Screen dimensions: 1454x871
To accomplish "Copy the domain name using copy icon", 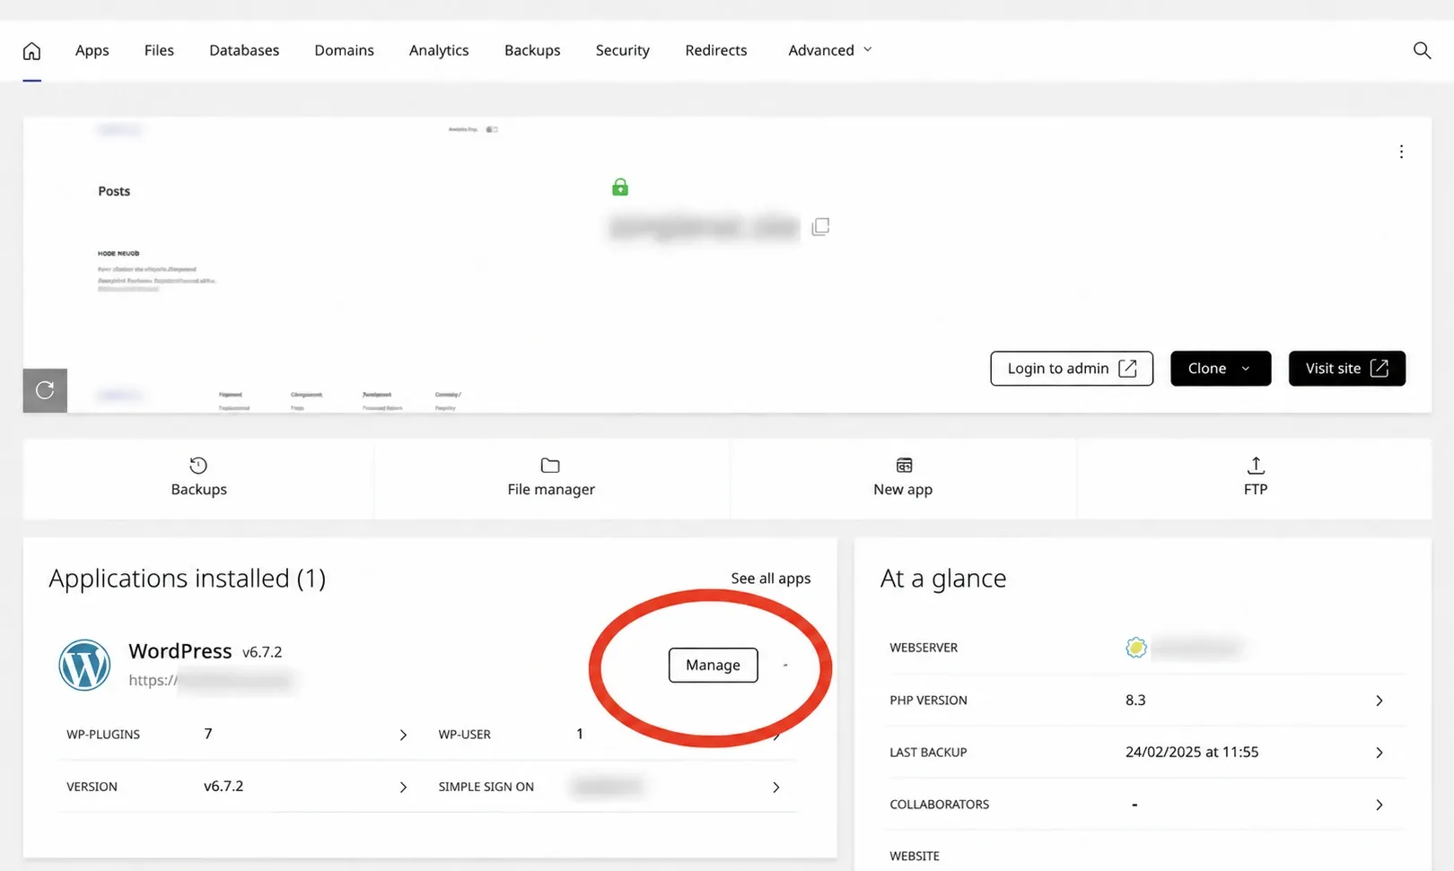I will pos(820,227).
